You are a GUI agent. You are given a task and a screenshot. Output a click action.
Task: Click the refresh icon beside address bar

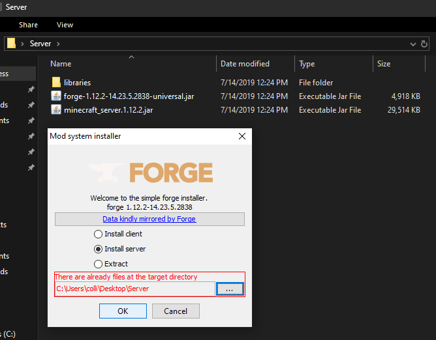(425, 44)
